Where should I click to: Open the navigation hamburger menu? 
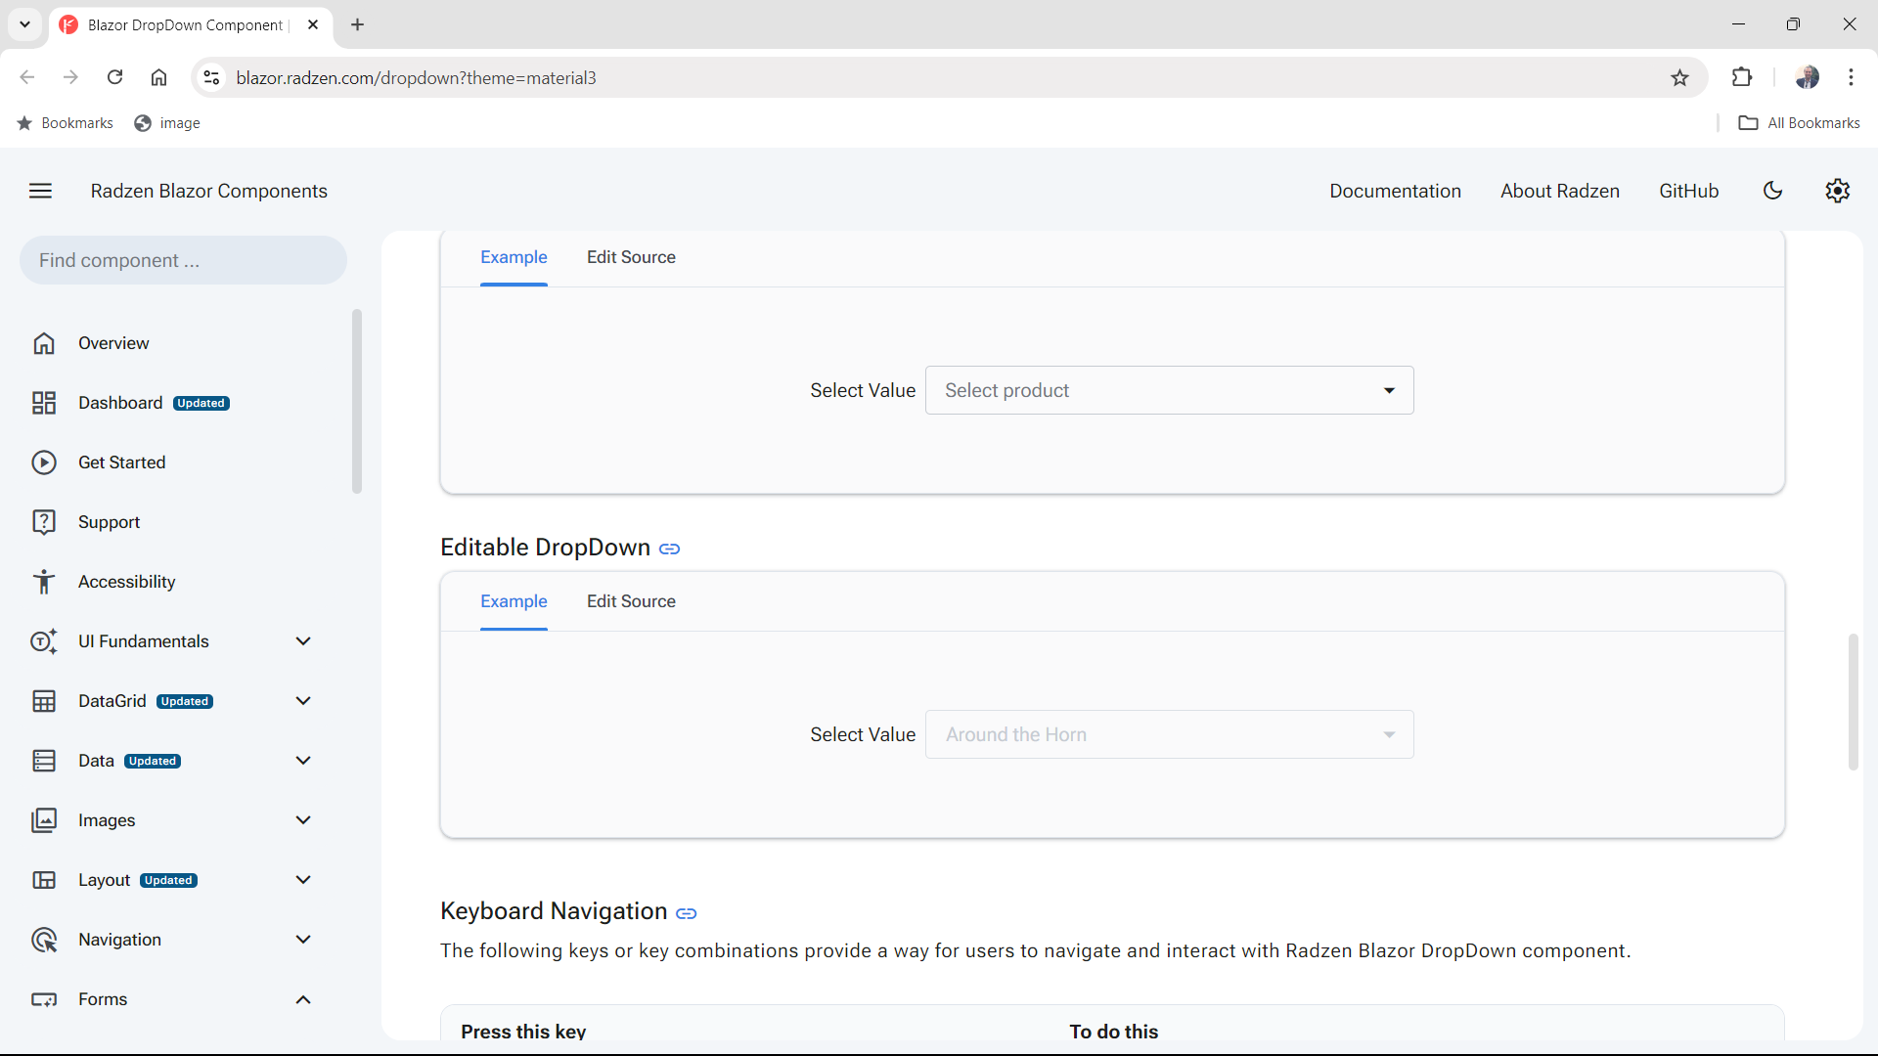(40, 191)
